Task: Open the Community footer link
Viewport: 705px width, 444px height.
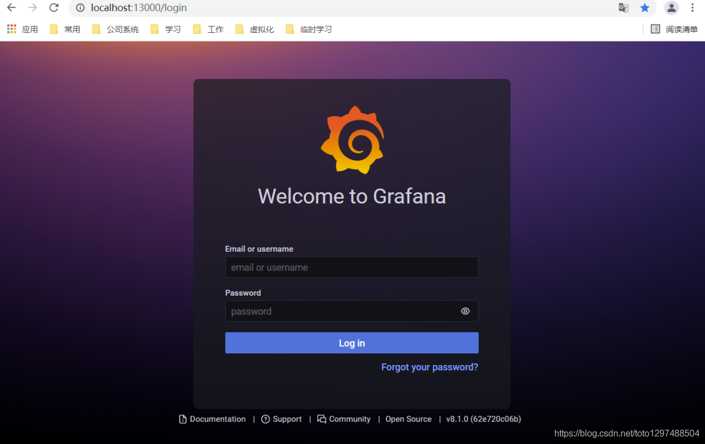Action: [x=344, y=419]
